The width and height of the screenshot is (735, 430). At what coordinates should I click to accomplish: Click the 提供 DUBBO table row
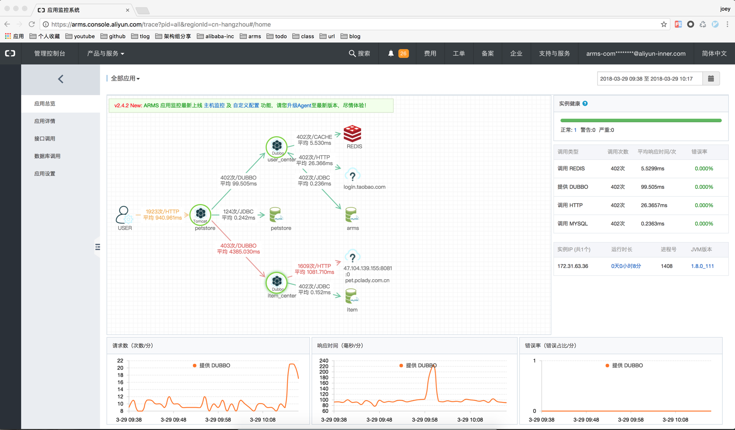(x=641, y=187)
